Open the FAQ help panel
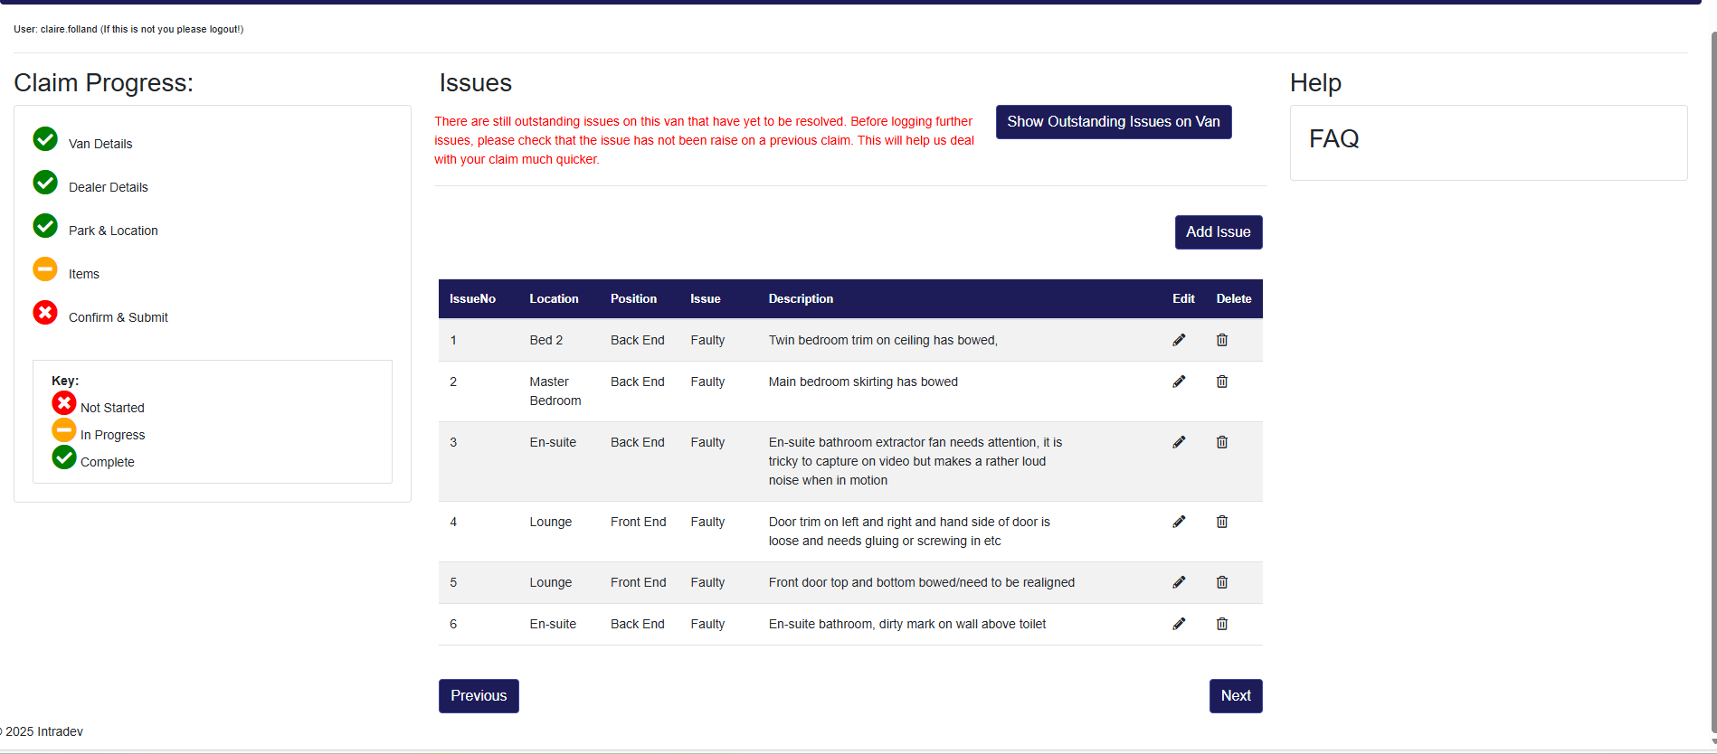 (x=1333, y=139)
